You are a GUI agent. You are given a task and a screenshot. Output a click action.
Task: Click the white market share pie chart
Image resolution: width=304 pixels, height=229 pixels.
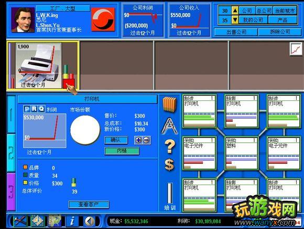point(85,130)
